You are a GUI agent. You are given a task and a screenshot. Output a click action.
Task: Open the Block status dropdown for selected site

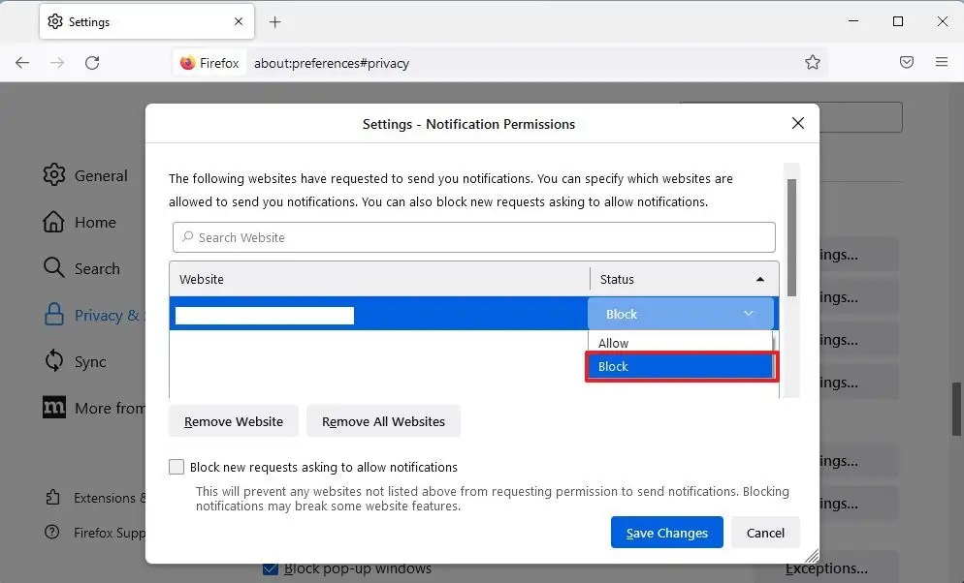click(680, 314)
